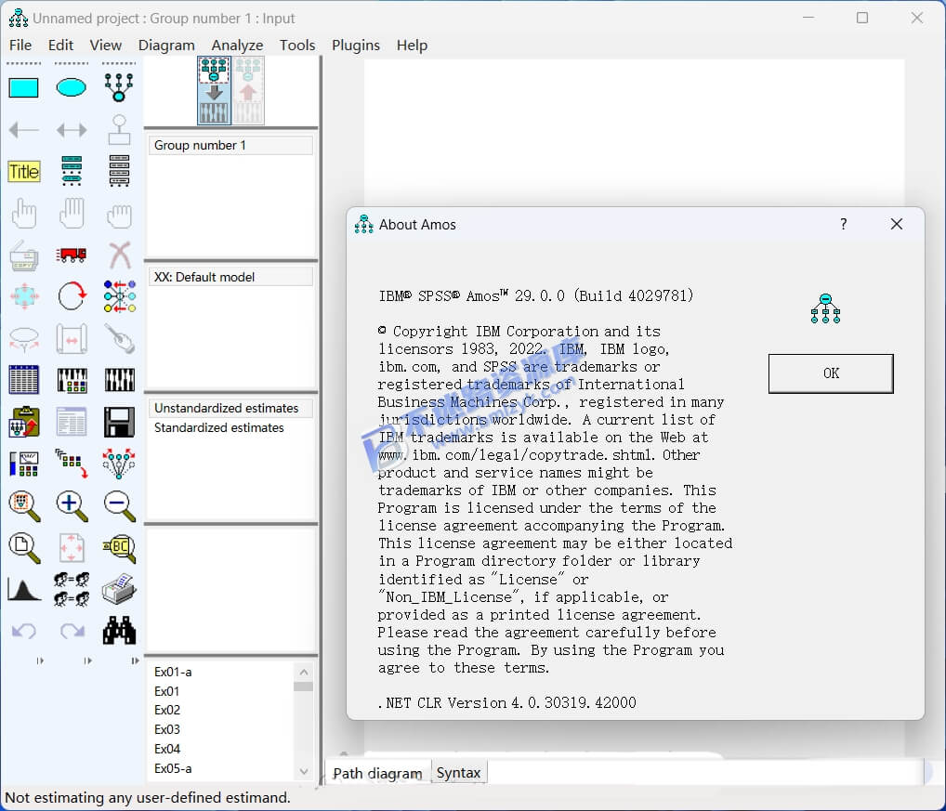Select XX: Default model entry
The height and width of the screenshot is (811, 946).
pos(230,277)
